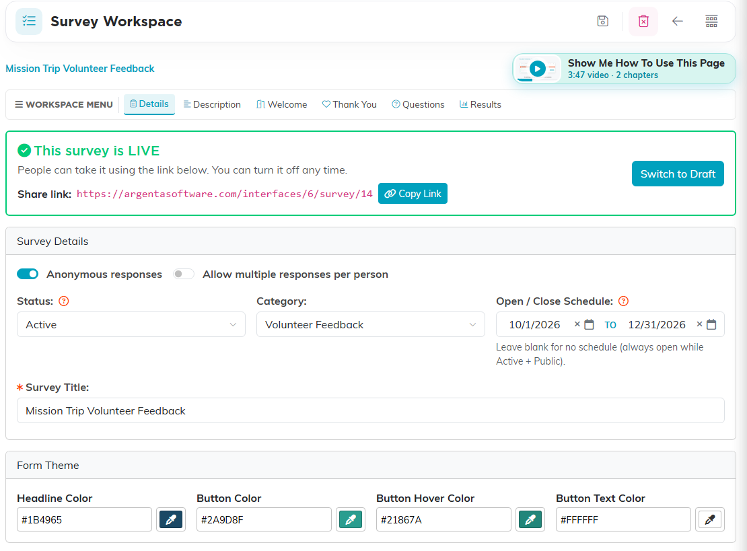Click the start date field 10/1/2026
Viewport: 747px width, 551px height.
(x=534, y=324)
